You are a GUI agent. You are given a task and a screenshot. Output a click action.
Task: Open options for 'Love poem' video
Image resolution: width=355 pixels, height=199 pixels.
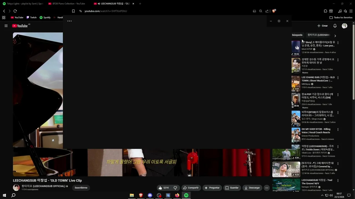[x=338, y=43]
